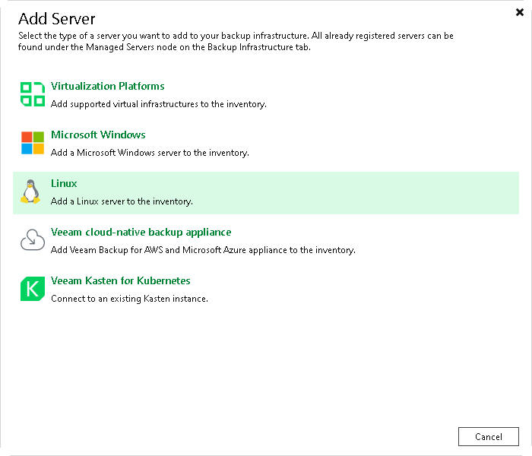Click the highlighted Linux row background

tap(266, 193)
